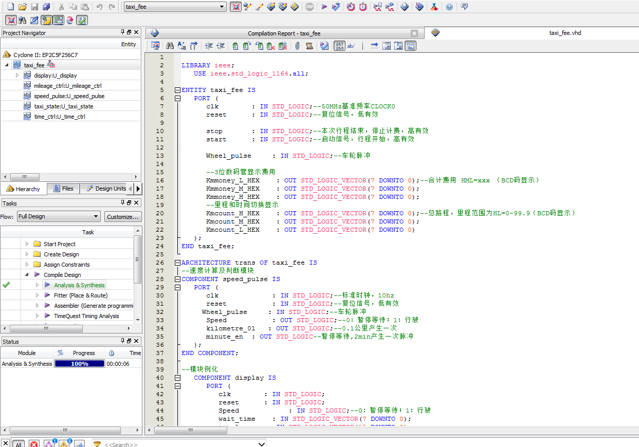Click the message Search input field
Image resolution: width=639 pixels, height=447 pixels.
coord(178,444)
